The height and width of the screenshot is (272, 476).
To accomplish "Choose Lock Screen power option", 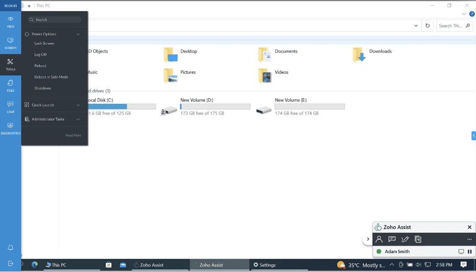I will [44, 43].
